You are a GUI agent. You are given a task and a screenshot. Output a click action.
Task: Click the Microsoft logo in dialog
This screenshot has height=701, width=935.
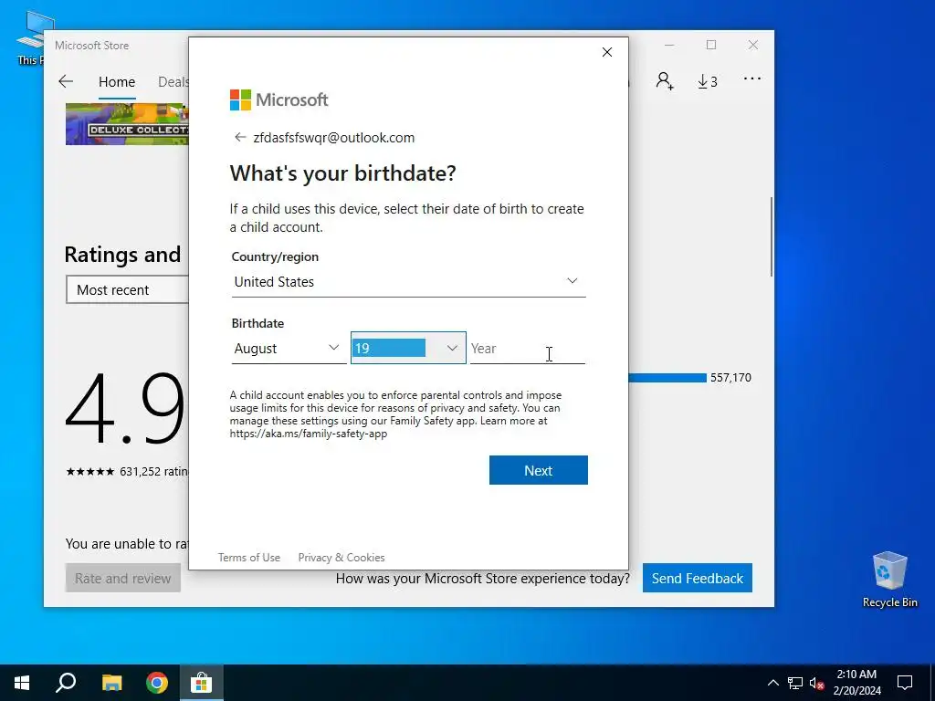[x=278, y=99]
